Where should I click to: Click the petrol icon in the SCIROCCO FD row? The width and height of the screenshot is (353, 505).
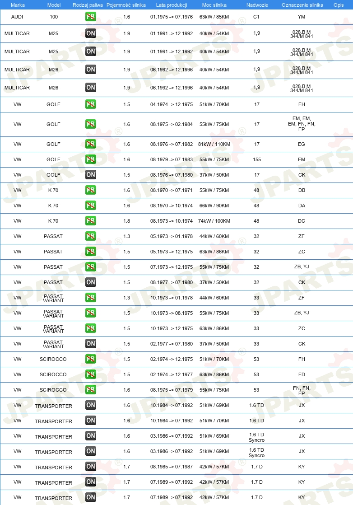(91, 374)
